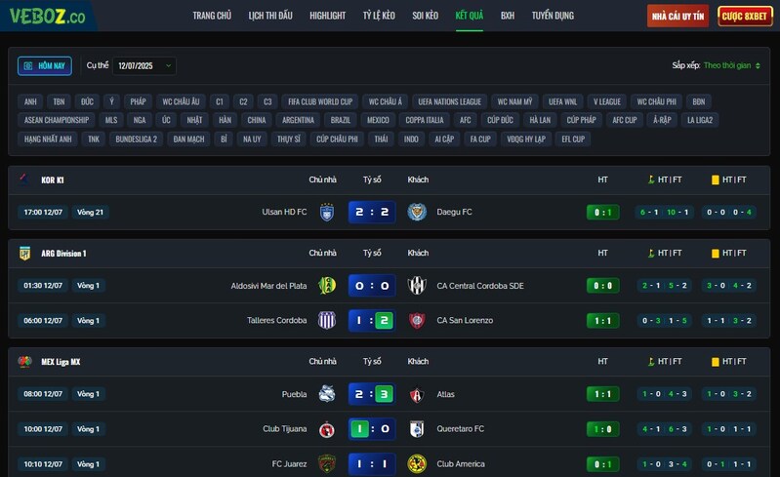
Task: Click the Ulsan HD FC team crest
Action: pos(327,213)
